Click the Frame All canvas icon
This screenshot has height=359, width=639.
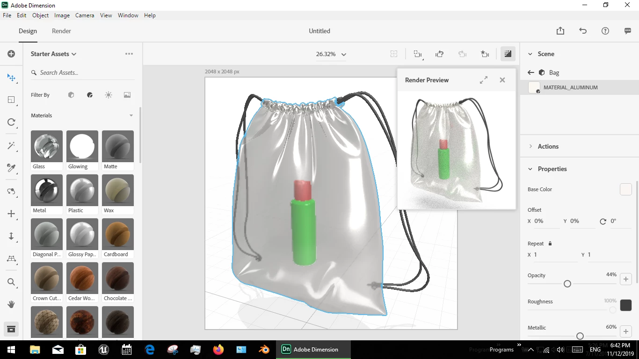pyautogui.click(x=394, y=54)
